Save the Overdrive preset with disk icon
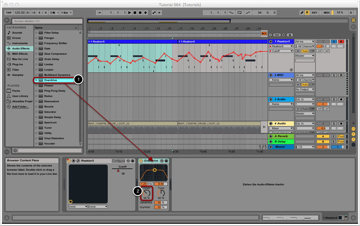Viewport: 360px width, 226px height. tap(166, 161)
